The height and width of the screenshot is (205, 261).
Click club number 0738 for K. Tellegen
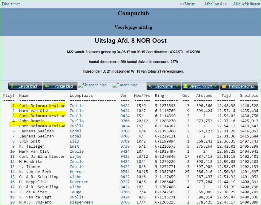(x=125, y=146)
